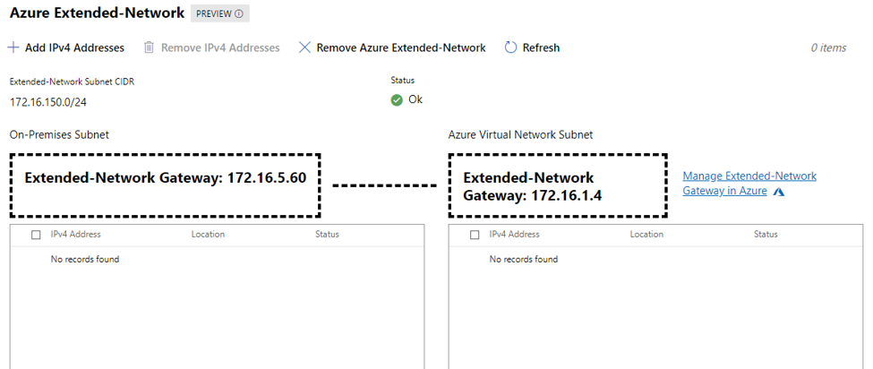Screen dimensions: 873x369
Task: Sort On-Premises table by Status column
Action: (328, 235)
